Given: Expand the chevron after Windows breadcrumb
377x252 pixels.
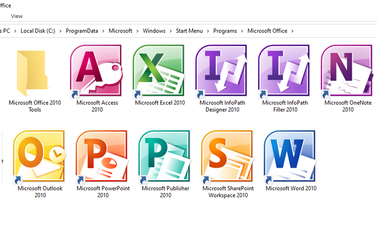Looking at the screenshot, I should click(171, 31).
